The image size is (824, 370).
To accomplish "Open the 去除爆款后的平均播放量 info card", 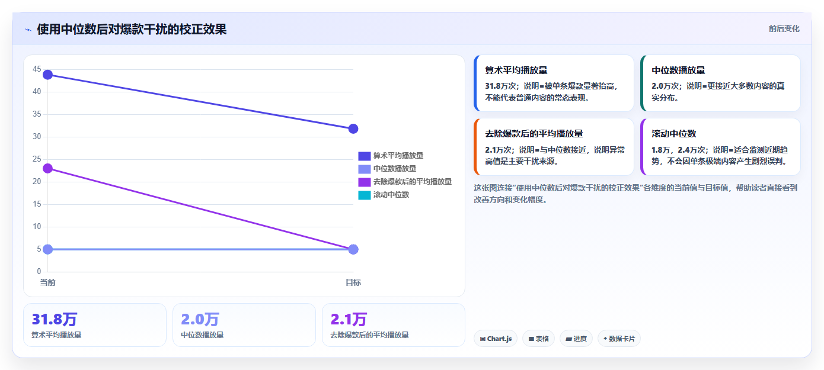I will [554, 147].
